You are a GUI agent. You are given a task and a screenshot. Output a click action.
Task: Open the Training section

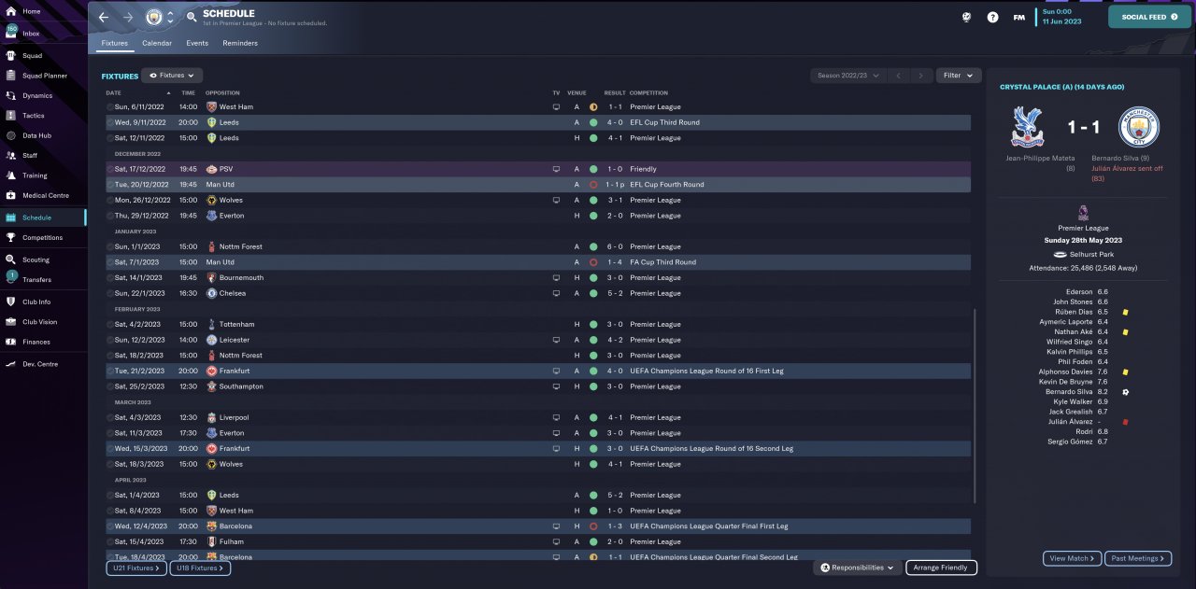point(42,175)
